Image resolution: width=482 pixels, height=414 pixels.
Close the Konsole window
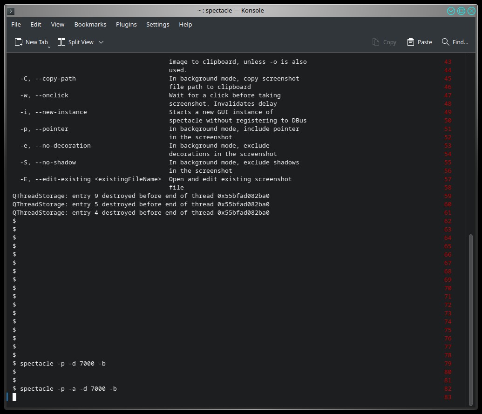click(471, 11)
